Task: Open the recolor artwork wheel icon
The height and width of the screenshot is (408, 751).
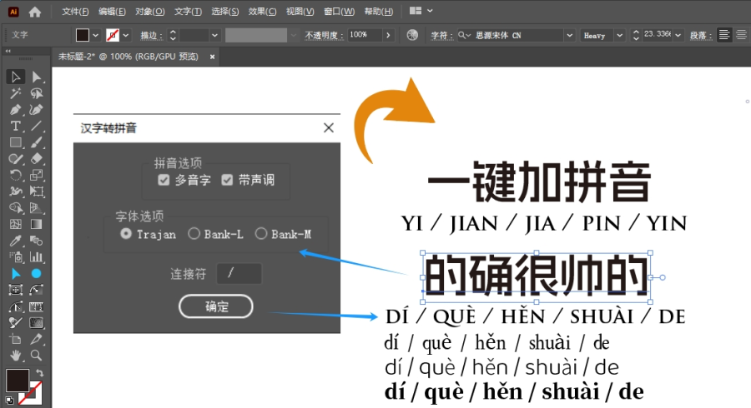Action: (412, 35)
